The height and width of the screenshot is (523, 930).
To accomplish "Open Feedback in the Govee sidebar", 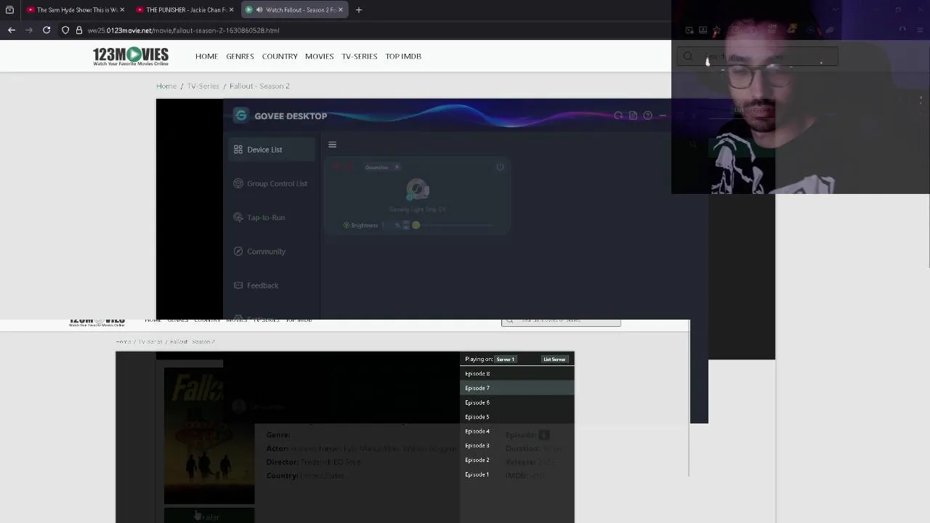I will [x=271, y=285].
